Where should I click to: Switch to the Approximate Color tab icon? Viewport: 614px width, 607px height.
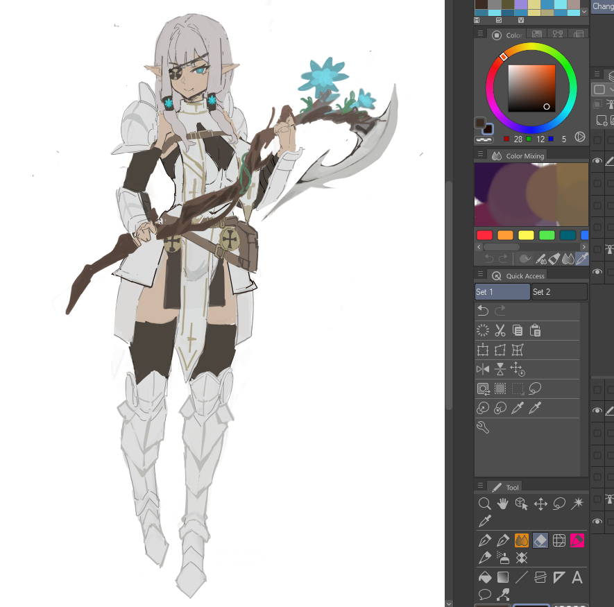(x=579, y=34)
